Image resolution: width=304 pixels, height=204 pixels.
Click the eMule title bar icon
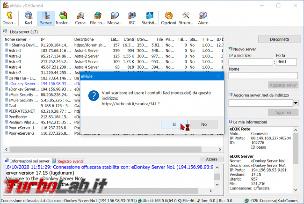6,6
